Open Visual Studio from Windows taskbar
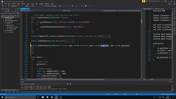The height and width of the screenshot is (99, 176). click(x=56, y=97)
